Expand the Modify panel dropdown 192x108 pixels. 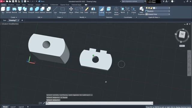click(x=83, y=17)
